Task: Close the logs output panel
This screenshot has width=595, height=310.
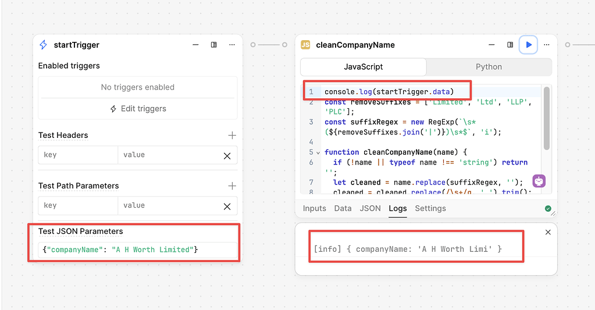Action: tap(548, 232)
